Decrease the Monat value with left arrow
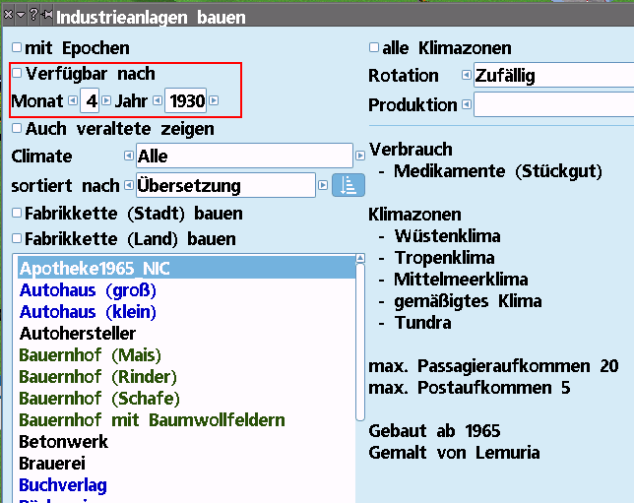 (x=72, y=101)
